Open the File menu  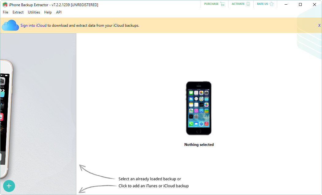5,12
